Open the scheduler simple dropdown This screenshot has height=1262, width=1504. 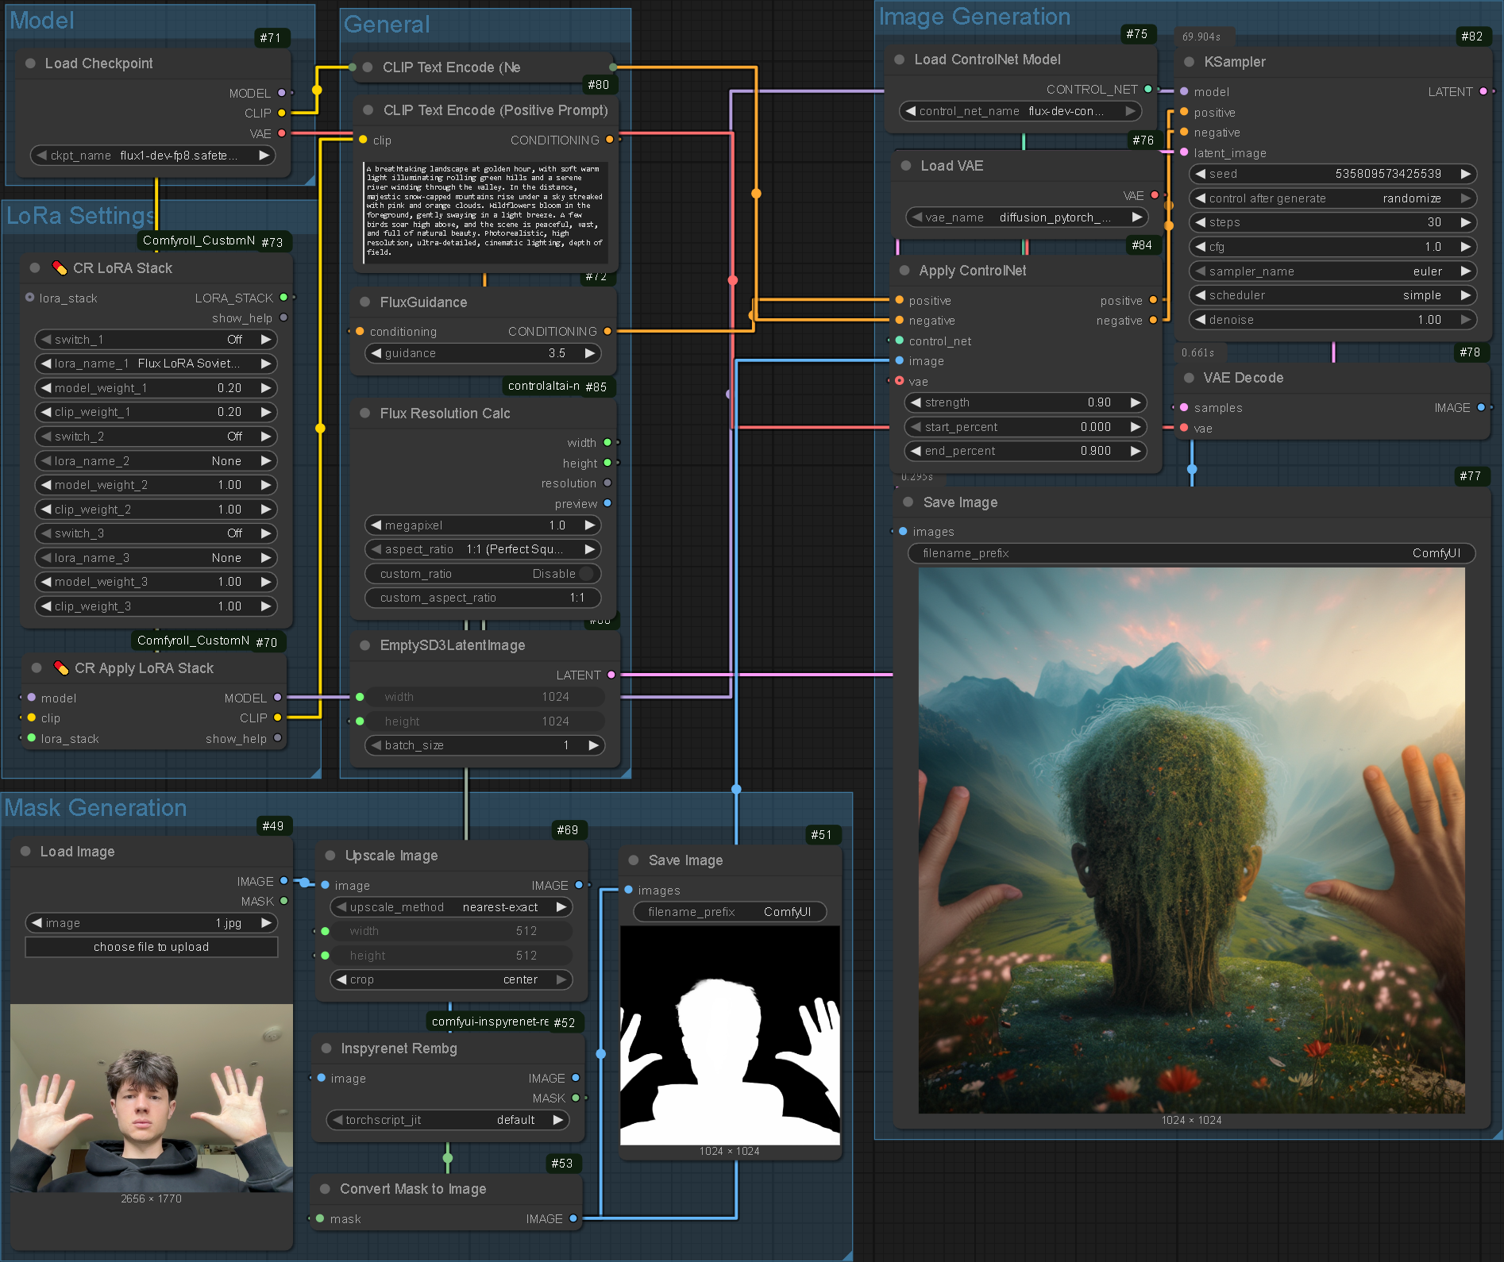(x=1332, y=295)
